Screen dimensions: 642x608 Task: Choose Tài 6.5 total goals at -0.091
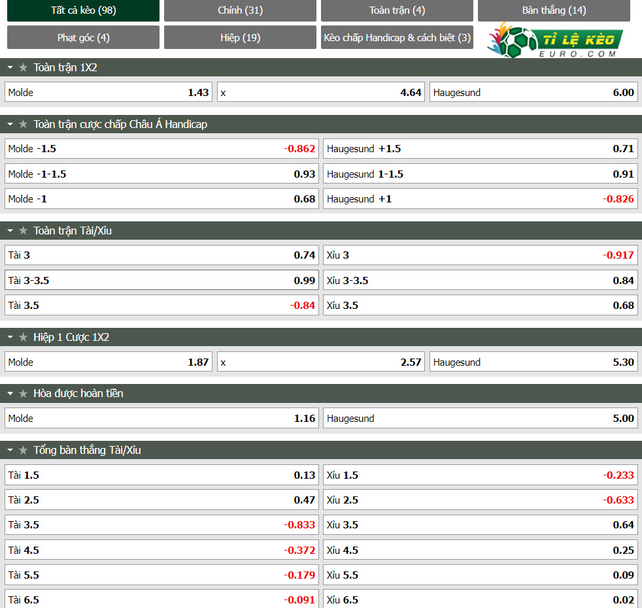[161, 599]
